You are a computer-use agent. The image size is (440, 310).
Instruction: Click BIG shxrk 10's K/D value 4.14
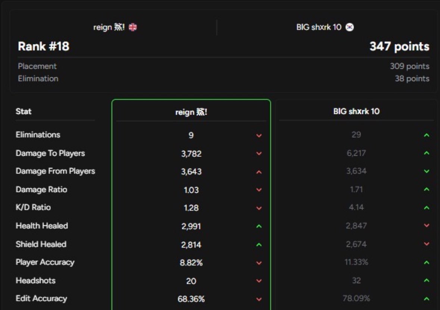(x=356, y=207)
